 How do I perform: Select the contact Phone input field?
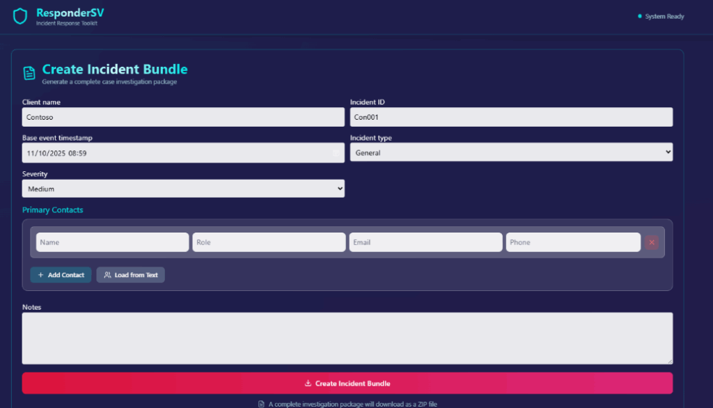tap(572, 242)
